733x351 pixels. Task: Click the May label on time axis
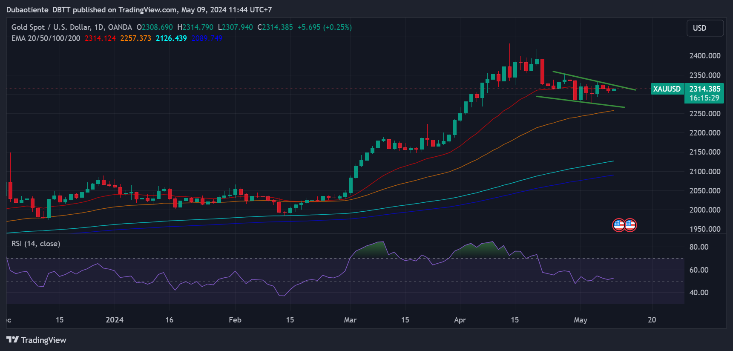coord(580,320)
